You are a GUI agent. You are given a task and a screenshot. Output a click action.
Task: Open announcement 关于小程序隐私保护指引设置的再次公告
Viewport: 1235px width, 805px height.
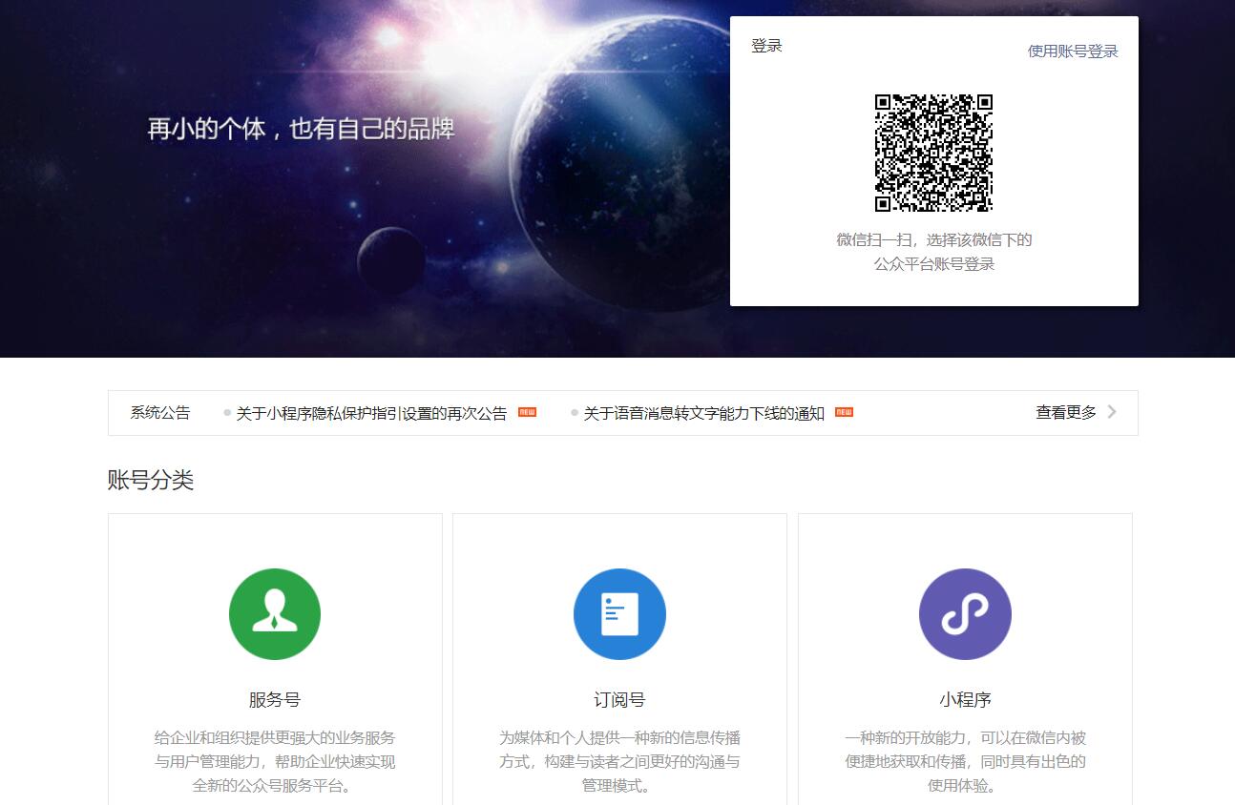tap(371, 413)
